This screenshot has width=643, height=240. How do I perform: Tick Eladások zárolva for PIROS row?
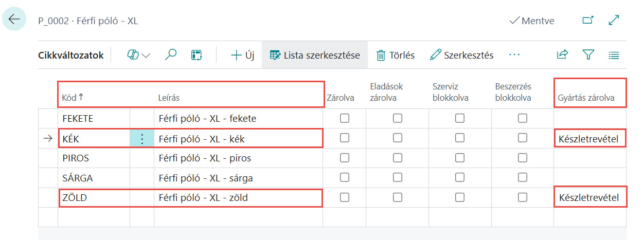pyautogui.click(x=398, y=158)
